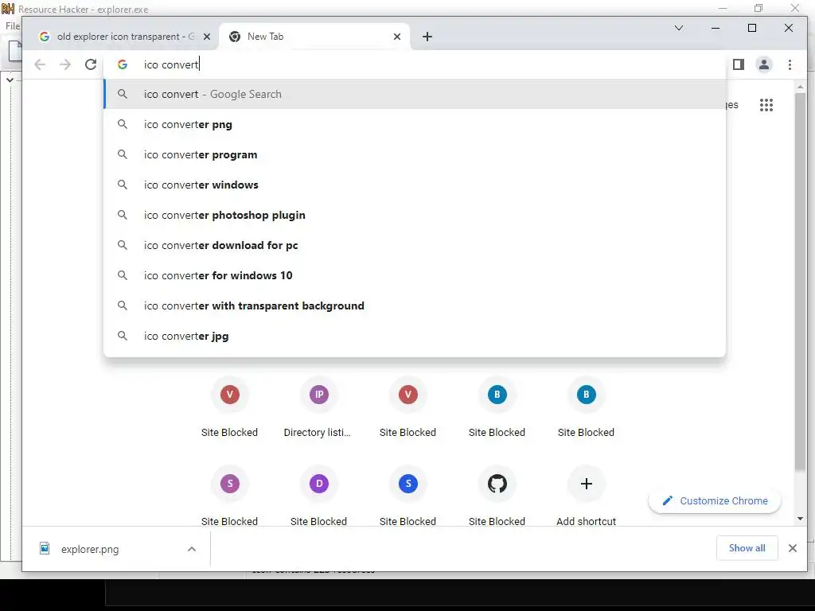The height and width of the screenshot is (611, 815).
Task: Click the page scrollbar down arrow
Action: pyautogui.click(x=800, y=519)
